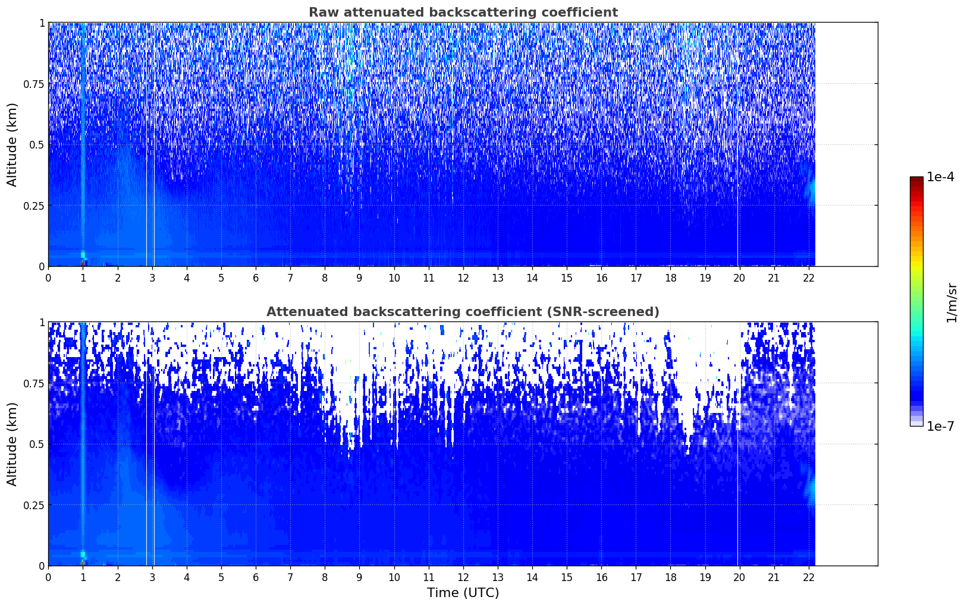Click the '1e-7' colorbar minimum label
The width and height of the screenshot is (964, 606).
tap(940, 427)
